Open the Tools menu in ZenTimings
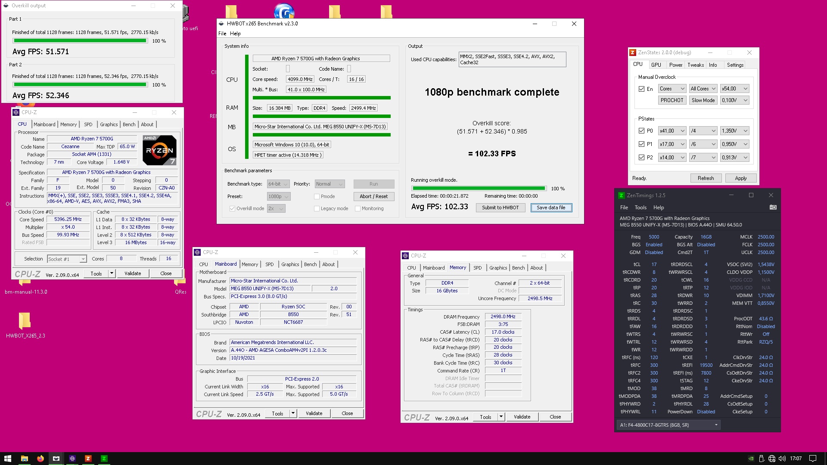The height and width of the screenshot is (465, 827). [x=640, y=208]
